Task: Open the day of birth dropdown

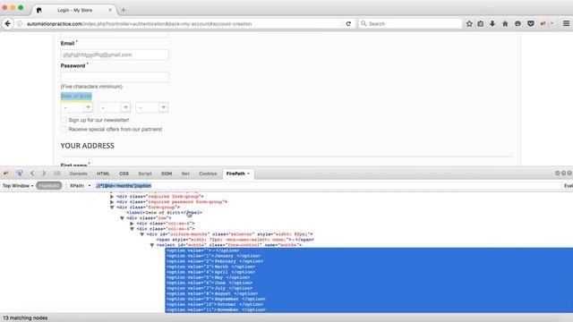Action: click(x=77, y=107)
